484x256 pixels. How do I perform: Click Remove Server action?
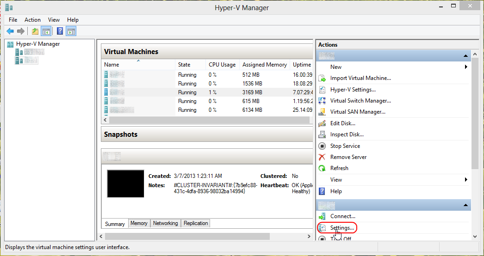pyautogui.click(x=348, y=157)
